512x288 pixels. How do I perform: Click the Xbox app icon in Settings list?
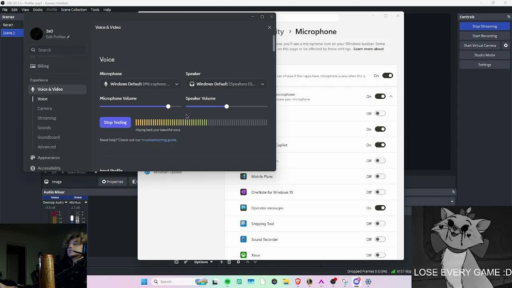pyautogui.click(x=243, y=255)
